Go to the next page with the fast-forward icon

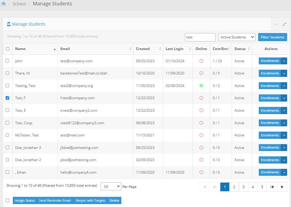[x=272, y=187]
